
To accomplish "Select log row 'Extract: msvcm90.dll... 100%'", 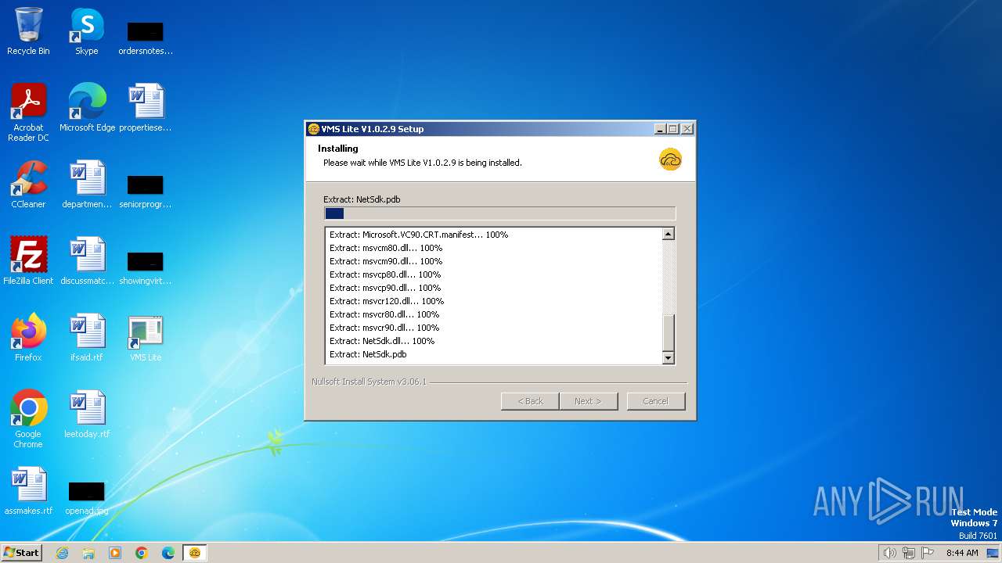I will click(x=493, y=261).
